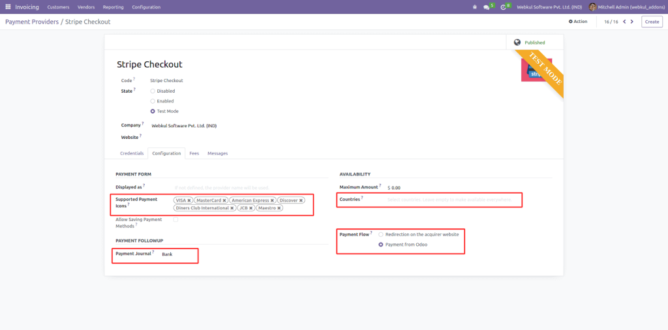The width and height of the screenshot is (668, 330).
Task: Click the help mark next to Payment Journal
Action: click(x=153, y=252)
